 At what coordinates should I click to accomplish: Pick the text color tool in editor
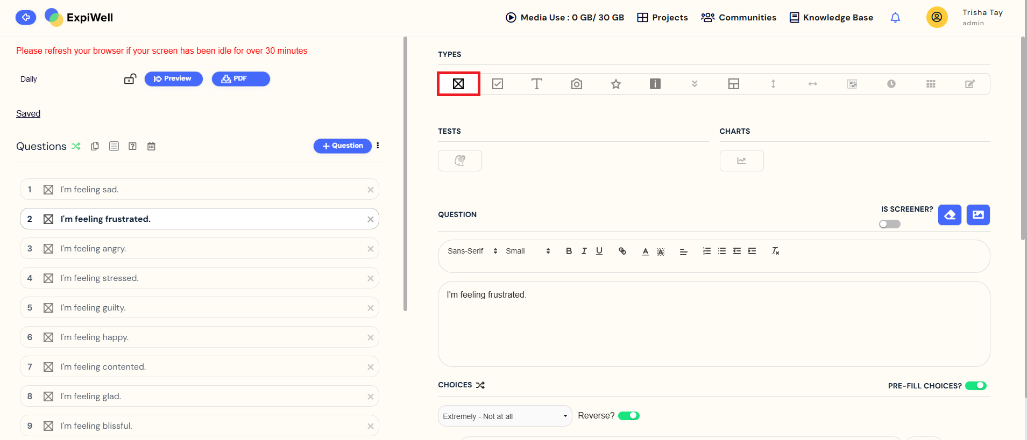coord(645,251)
